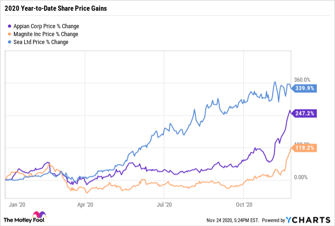Click the Apr '20 axis label

[x=87, y=204]
